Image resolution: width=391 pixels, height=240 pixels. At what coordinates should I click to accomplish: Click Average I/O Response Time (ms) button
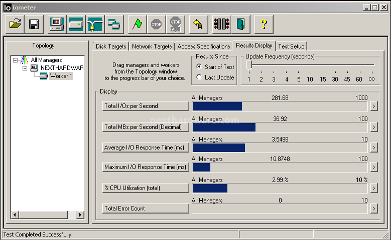pos(146,147)
